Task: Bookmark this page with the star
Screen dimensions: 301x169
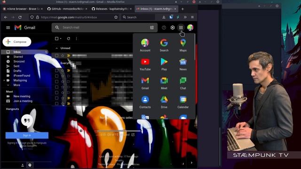Action: click(x=116, y=17)
